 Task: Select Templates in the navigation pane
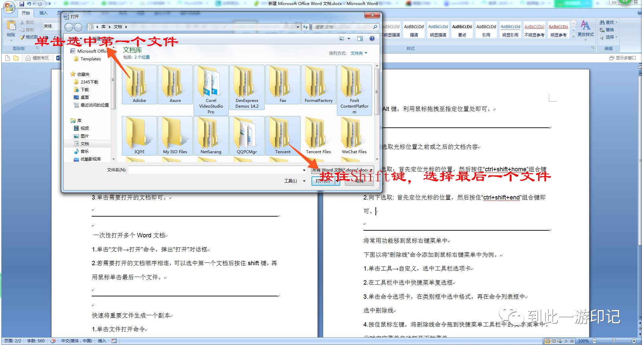click(87, 59)
